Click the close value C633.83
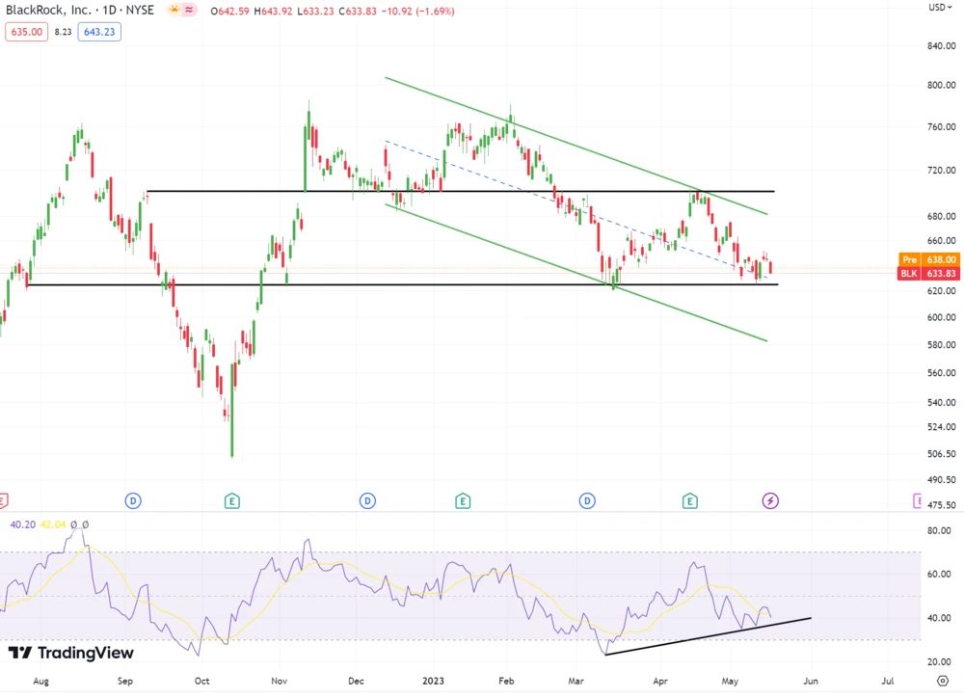The height and width of the screenshot is (698, 964). tap(358, 11)
